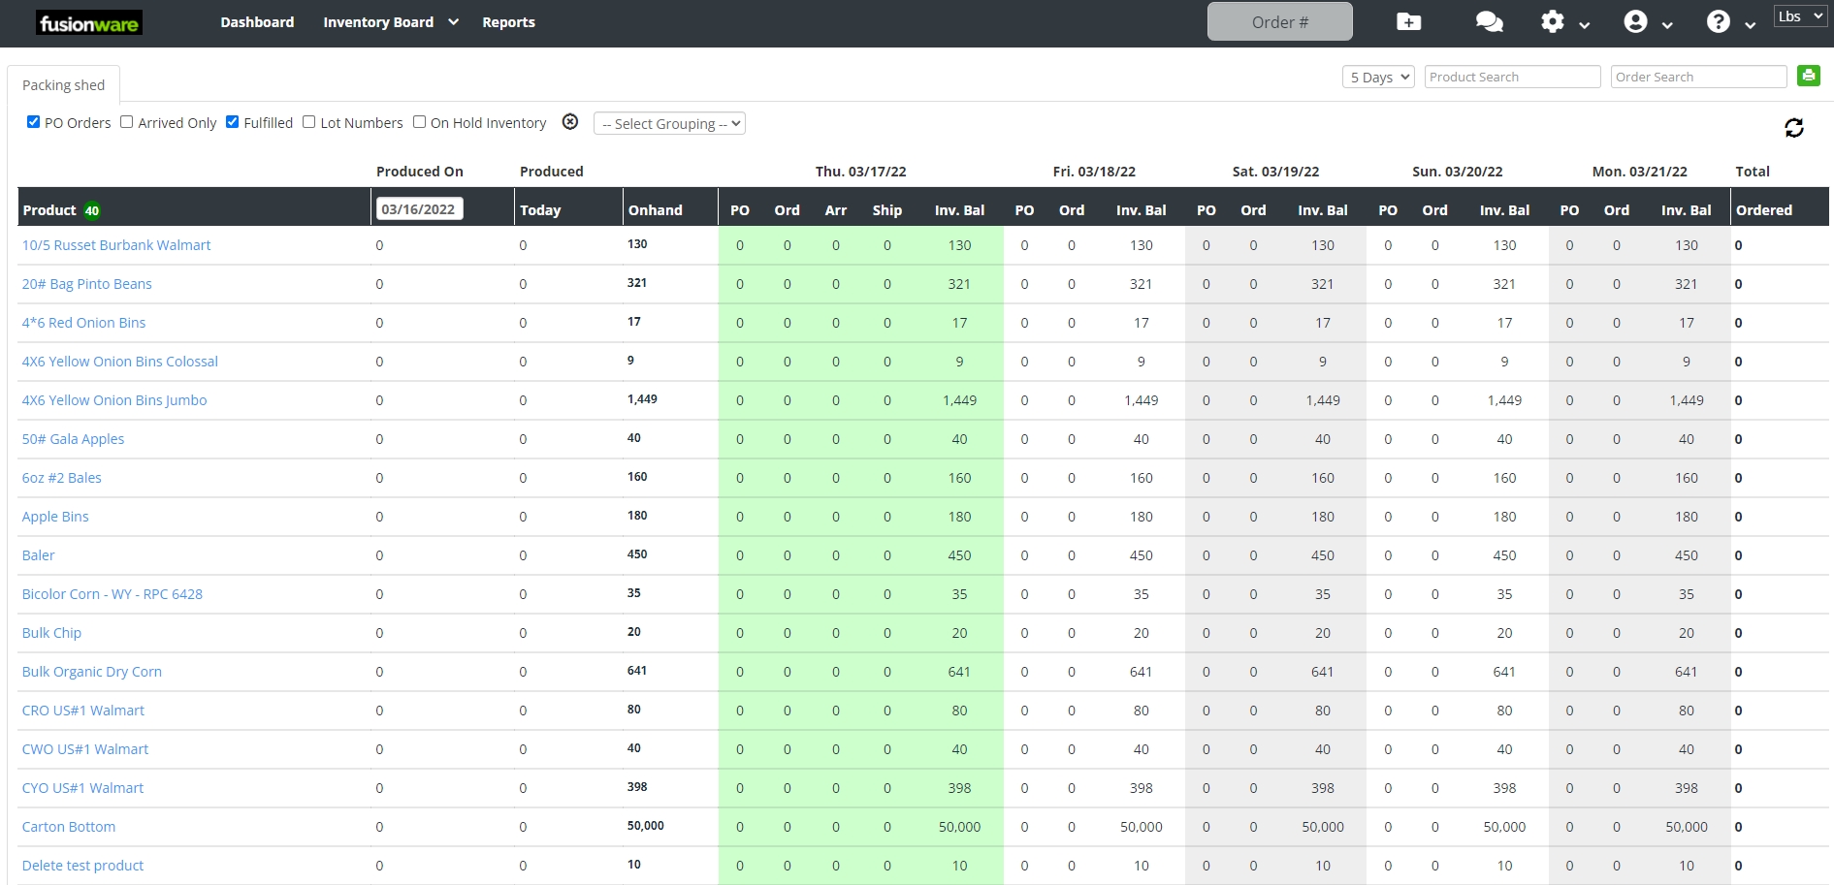Screen dimensions: 1834x885
Task: Click the help question mark icon
Action: tap(1720, 21)
